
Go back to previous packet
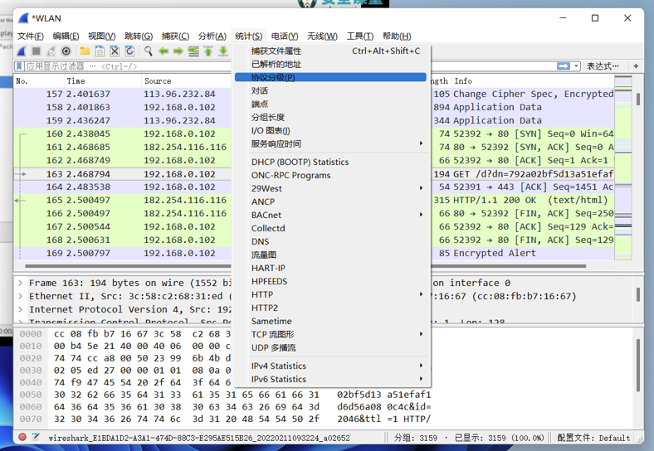tap(163, 51)
